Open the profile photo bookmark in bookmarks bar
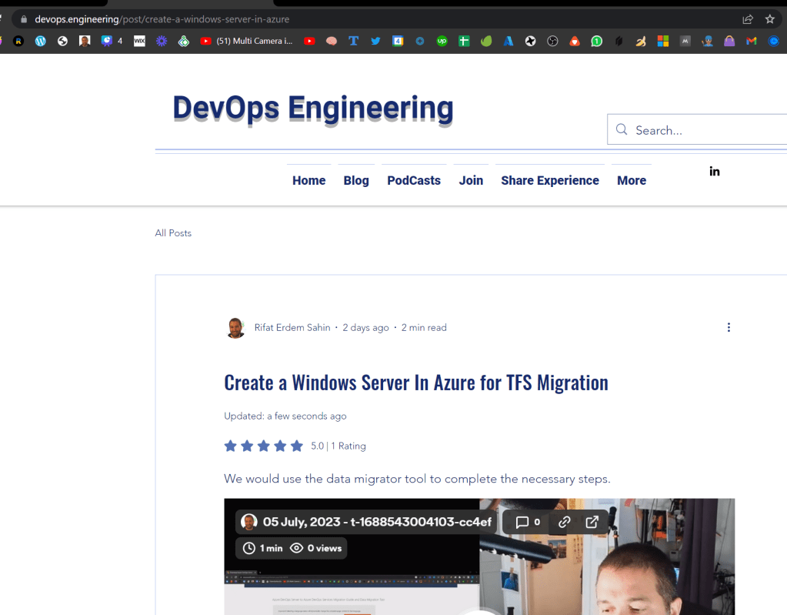Viewport: 787px width, 615px height. point(85,41)
